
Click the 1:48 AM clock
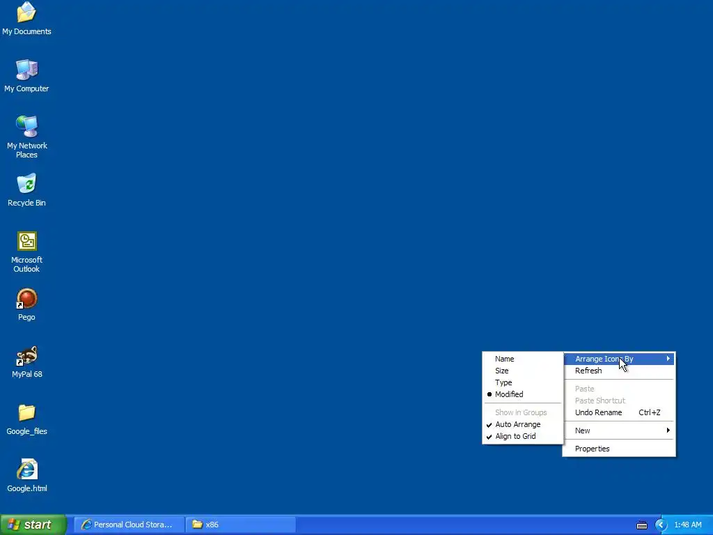pyautogui.click(x=687, y=525)
